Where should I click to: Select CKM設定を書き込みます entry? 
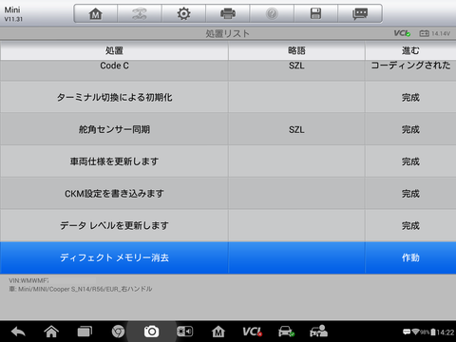pos(114,194)
